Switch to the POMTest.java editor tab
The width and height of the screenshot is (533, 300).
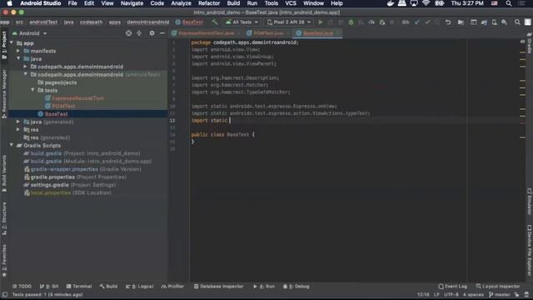tap(268, 33)
